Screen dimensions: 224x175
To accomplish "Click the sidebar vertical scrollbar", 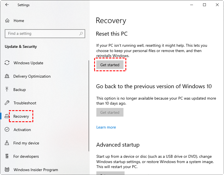I will [89, 111].
